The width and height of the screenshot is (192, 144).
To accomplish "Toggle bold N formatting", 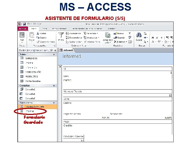I will pyautogui.click(x=153, y=38).
